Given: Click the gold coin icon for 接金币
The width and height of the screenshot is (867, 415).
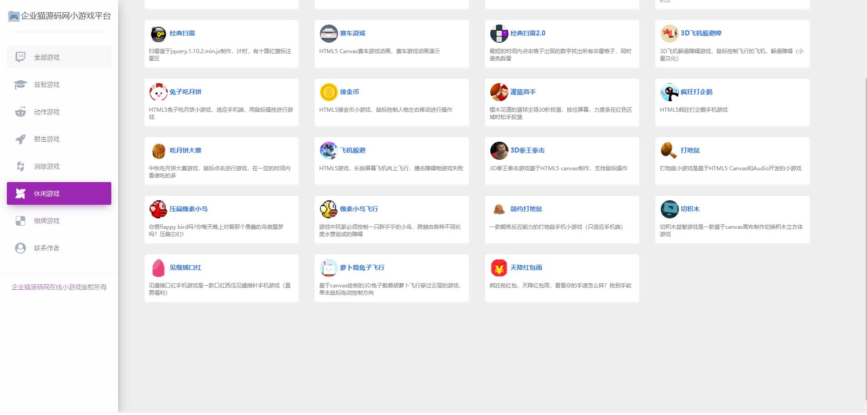Looking at the screenshot, I should click(x=329, y=93).
